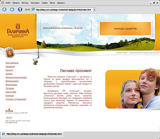Viewport: 160px width, 139px height.
Task: Click the 10 років anniversary headline link
Action: (63, 28)
